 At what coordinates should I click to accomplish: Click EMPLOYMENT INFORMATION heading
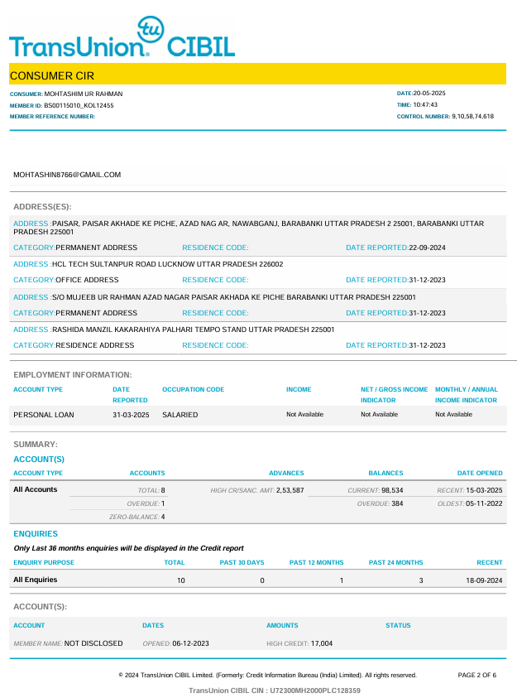pyautogui.click(x=73, y=375)
